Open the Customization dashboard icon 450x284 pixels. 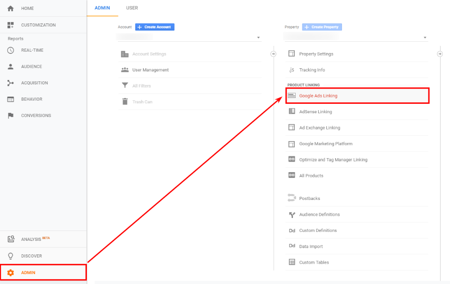coord(11,25)
